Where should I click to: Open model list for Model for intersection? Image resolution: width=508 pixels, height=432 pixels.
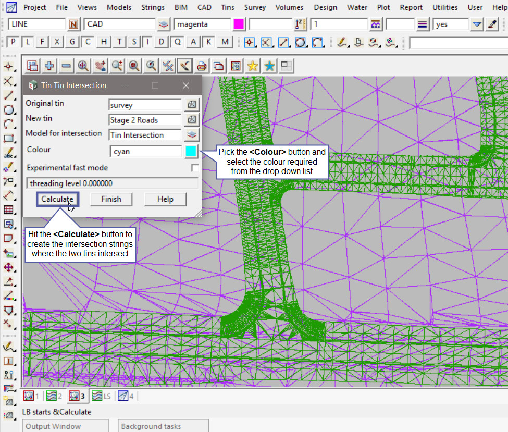tap(192, 135)
